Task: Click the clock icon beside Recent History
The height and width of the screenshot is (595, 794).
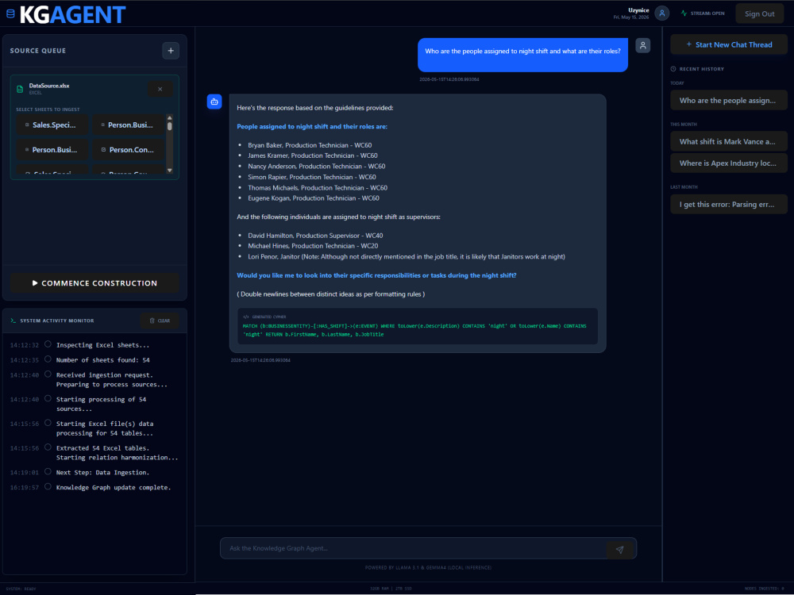Action: 673,69
